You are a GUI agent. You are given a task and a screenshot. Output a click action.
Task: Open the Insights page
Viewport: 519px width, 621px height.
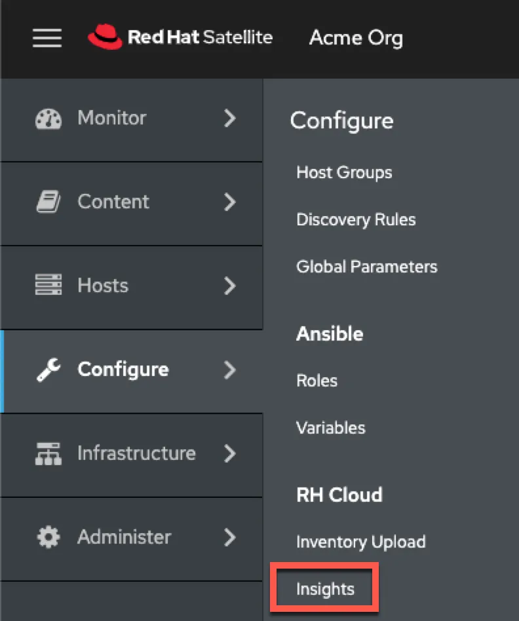324,588
